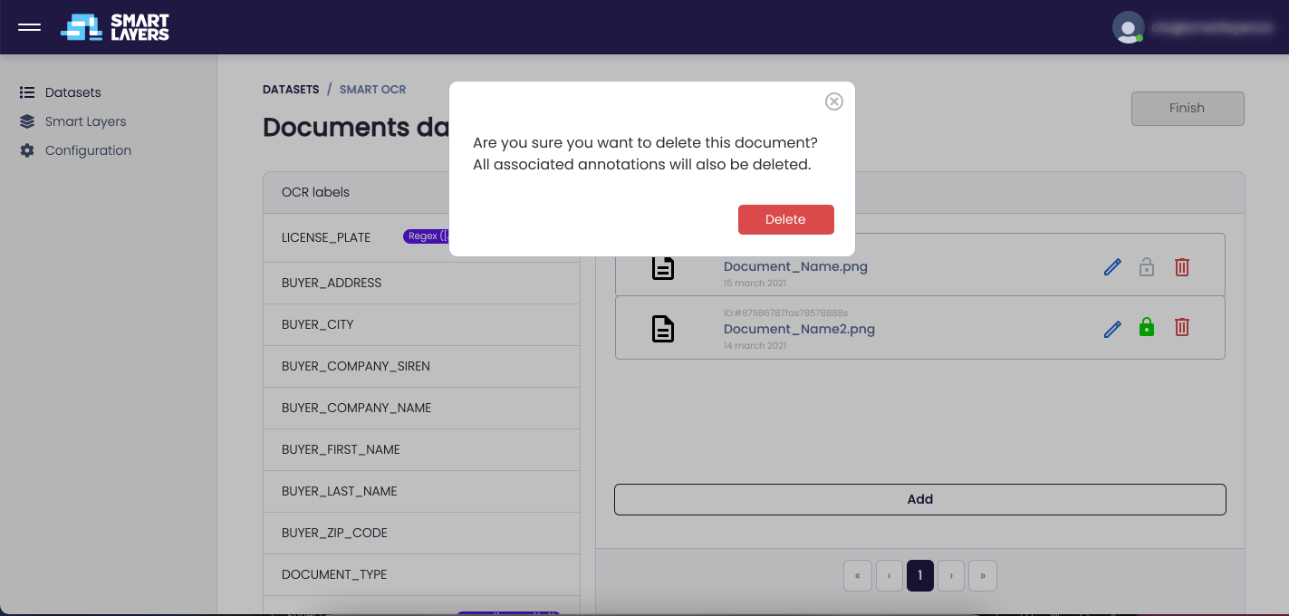Screen dimensions: 1289x616
Task: Select page 1 in the pagination
Action: [x=919, y=575]
